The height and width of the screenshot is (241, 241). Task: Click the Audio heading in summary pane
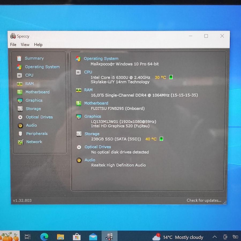(90, 160)
